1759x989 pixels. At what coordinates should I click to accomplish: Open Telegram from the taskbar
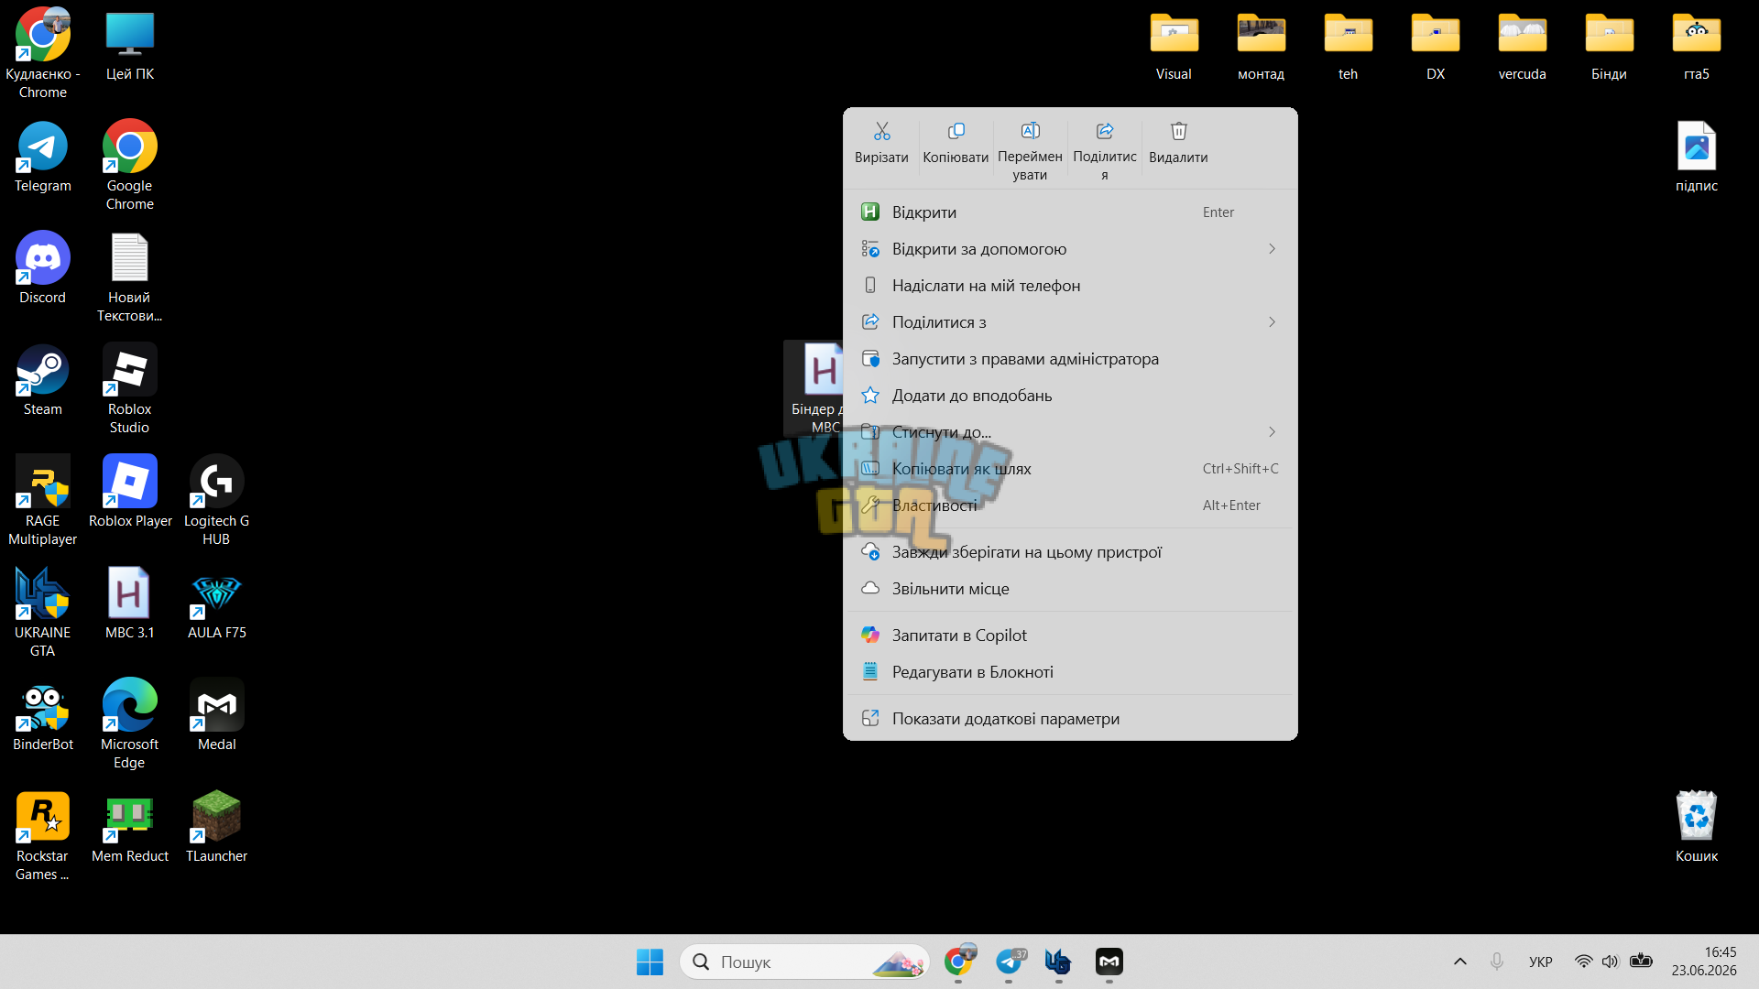(x=1009, y=962)
